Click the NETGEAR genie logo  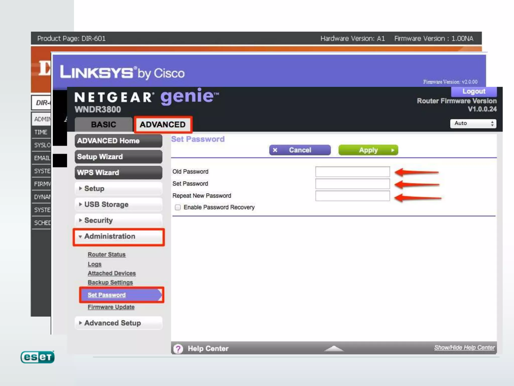[x=147, y=97]
